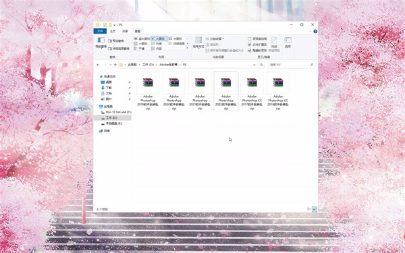Switch to Tiles (平铺) layout
The image size is (405, 253).
point(140,49)
